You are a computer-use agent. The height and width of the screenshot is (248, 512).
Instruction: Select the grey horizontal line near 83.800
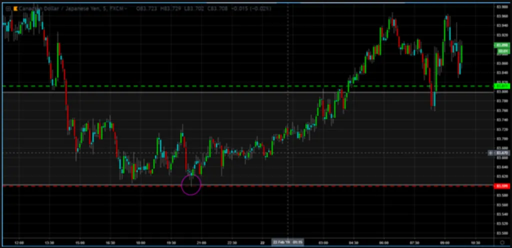(x=248, y=92)
